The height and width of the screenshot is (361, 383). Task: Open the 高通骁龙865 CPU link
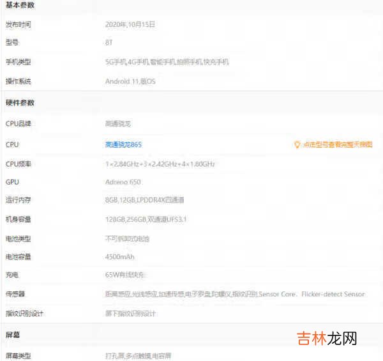[123, 144]
